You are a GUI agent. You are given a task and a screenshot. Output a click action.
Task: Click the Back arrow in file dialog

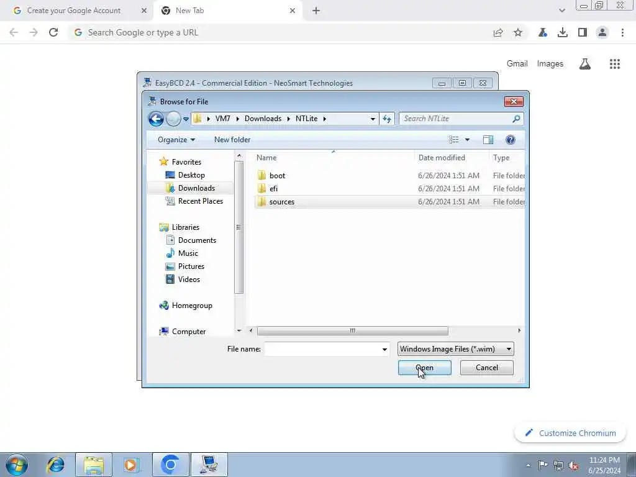pos(156,119)
